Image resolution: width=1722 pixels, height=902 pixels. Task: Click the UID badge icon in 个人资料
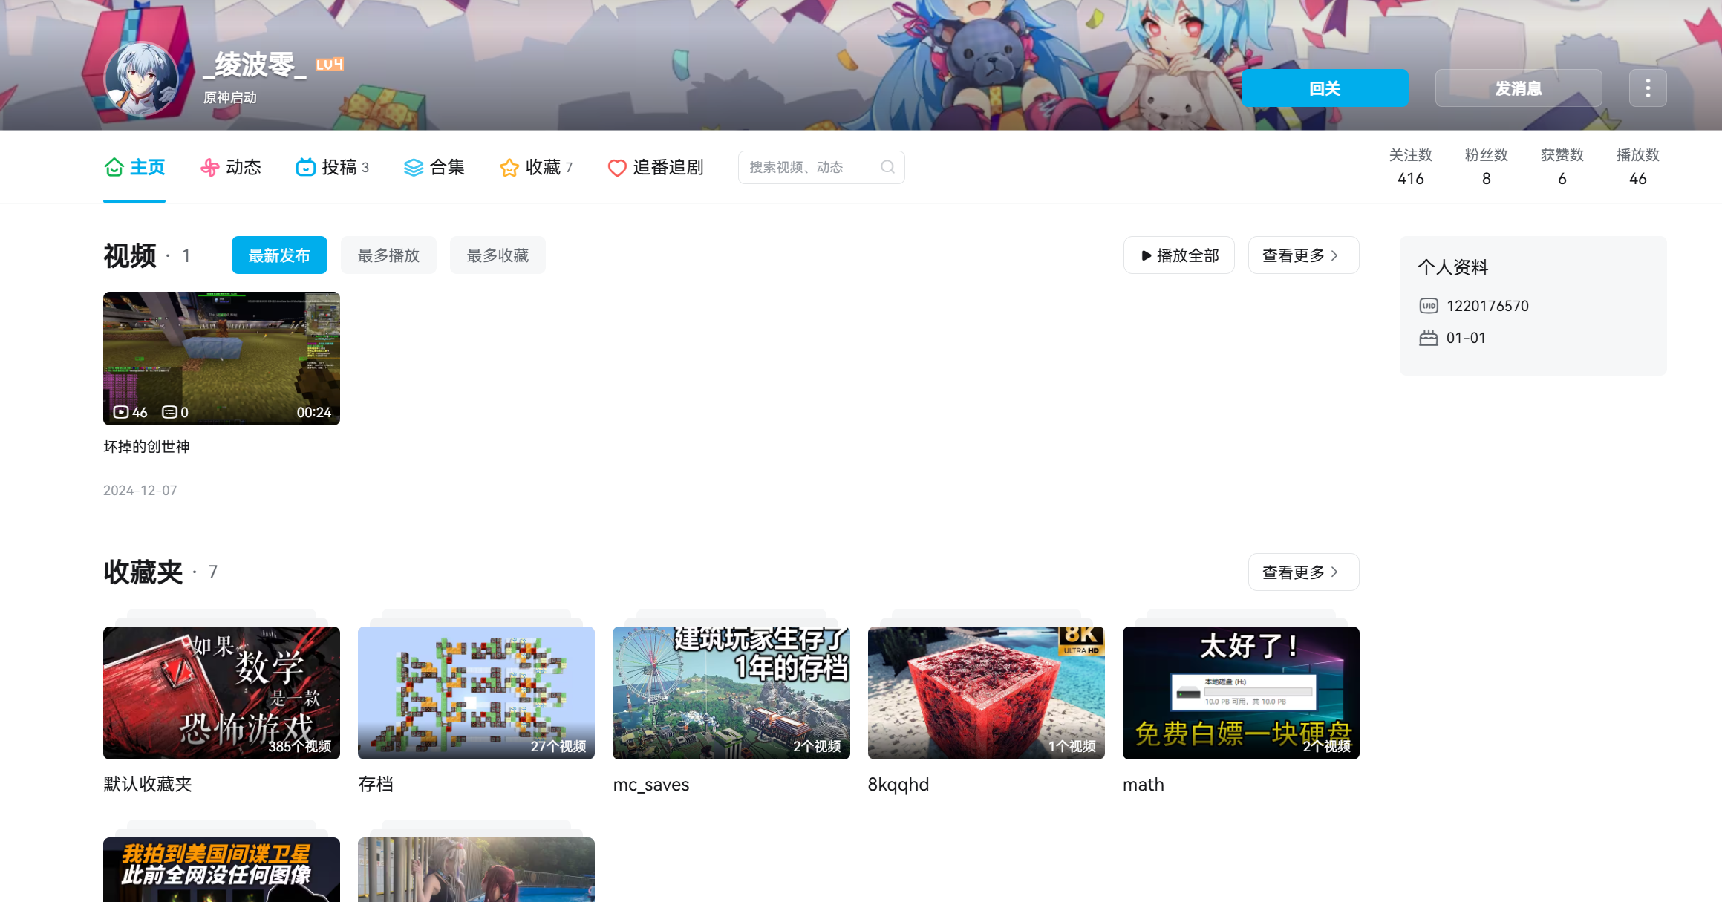(1429, 305)
